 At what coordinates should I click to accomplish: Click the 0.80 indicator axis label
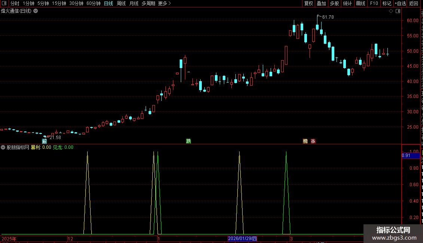414,168
